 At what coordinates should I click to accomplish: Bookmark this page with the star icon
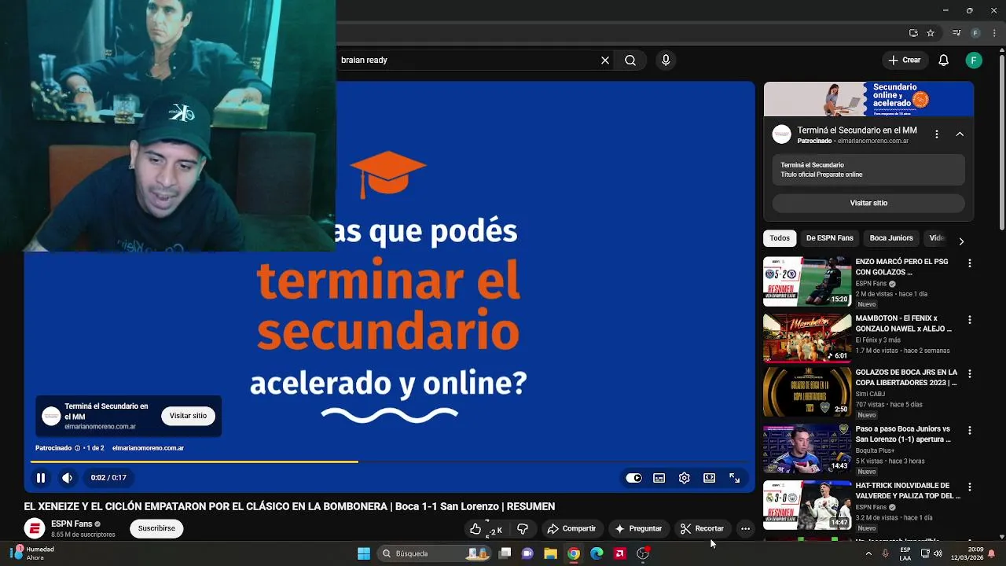click(x=931, y=33)
